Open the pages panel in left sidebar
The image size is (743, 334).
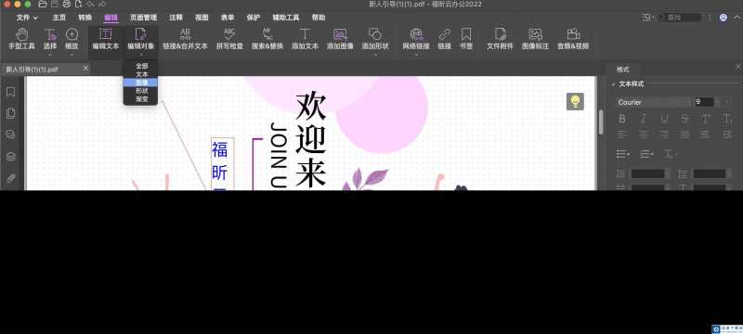click(10, 113)
